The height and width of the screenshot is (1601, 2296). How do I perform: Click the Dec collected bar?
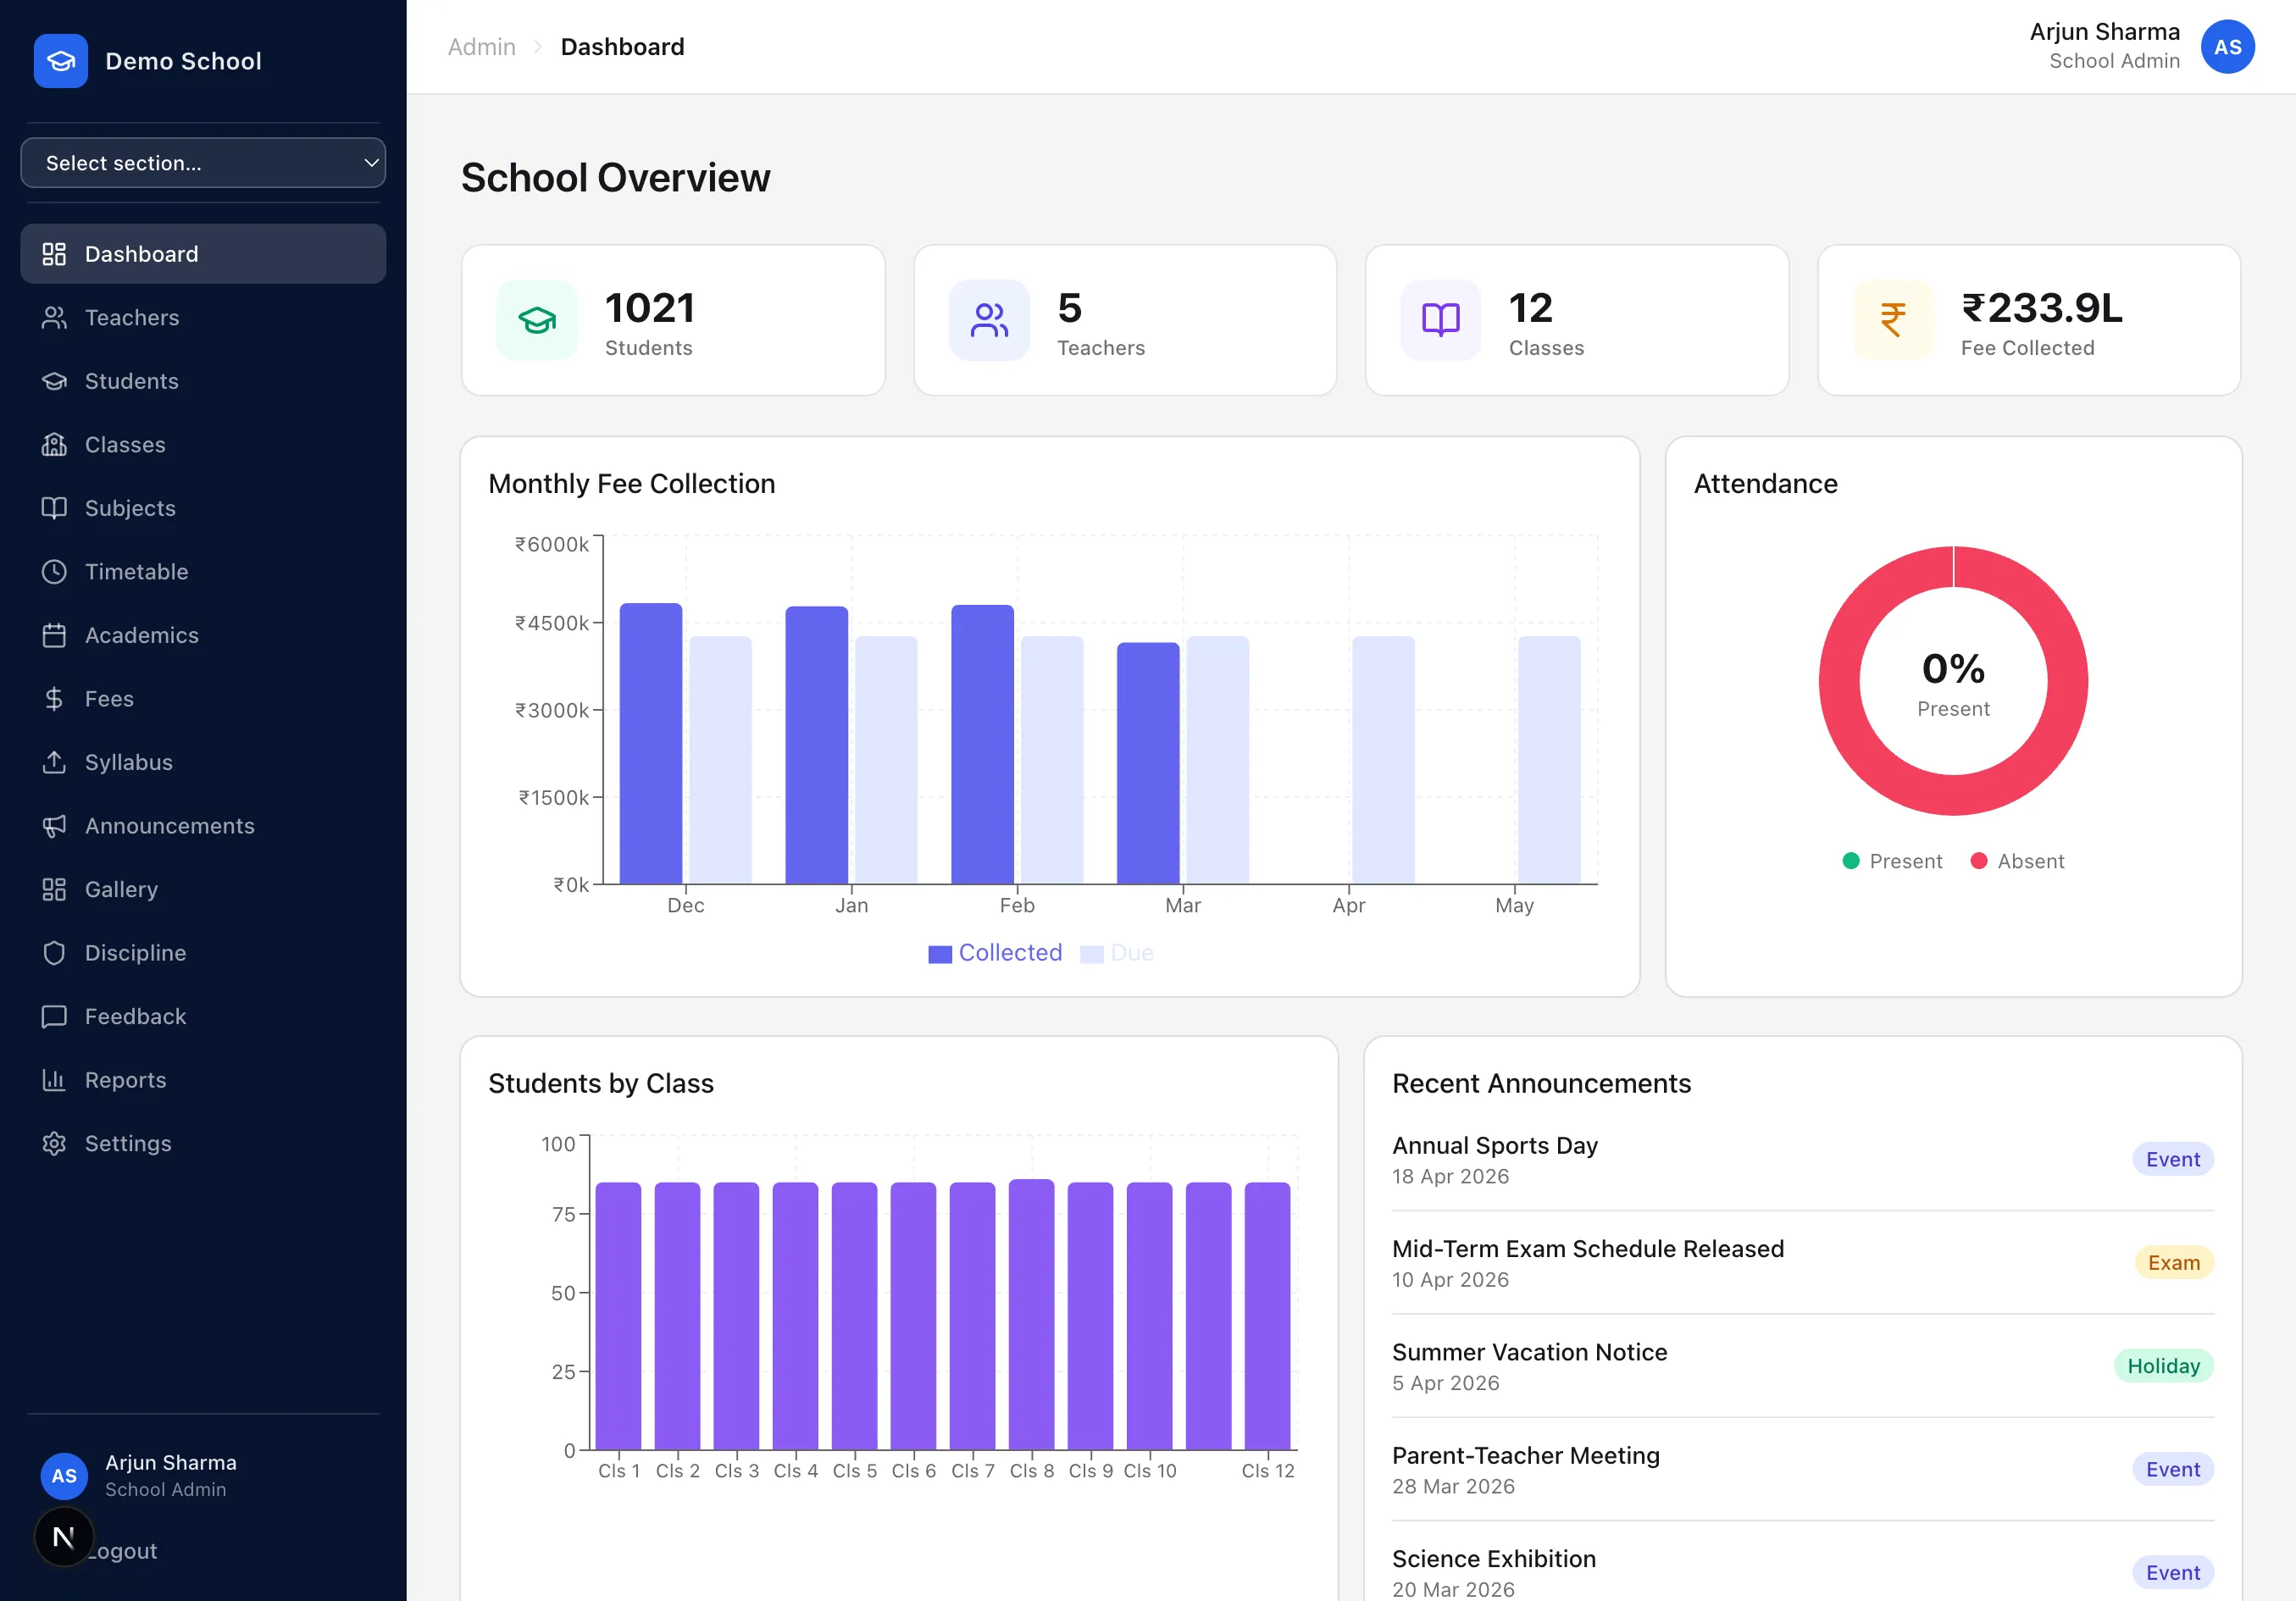[651, 744]
